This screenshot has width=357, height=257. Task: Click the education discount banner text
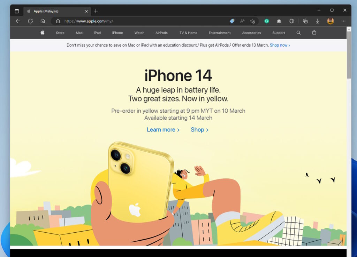point(168,45)
